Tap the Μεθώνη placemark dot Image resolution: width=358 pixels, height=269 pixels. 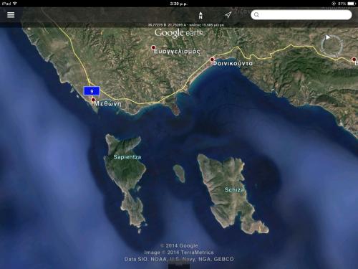click(93, 100)
